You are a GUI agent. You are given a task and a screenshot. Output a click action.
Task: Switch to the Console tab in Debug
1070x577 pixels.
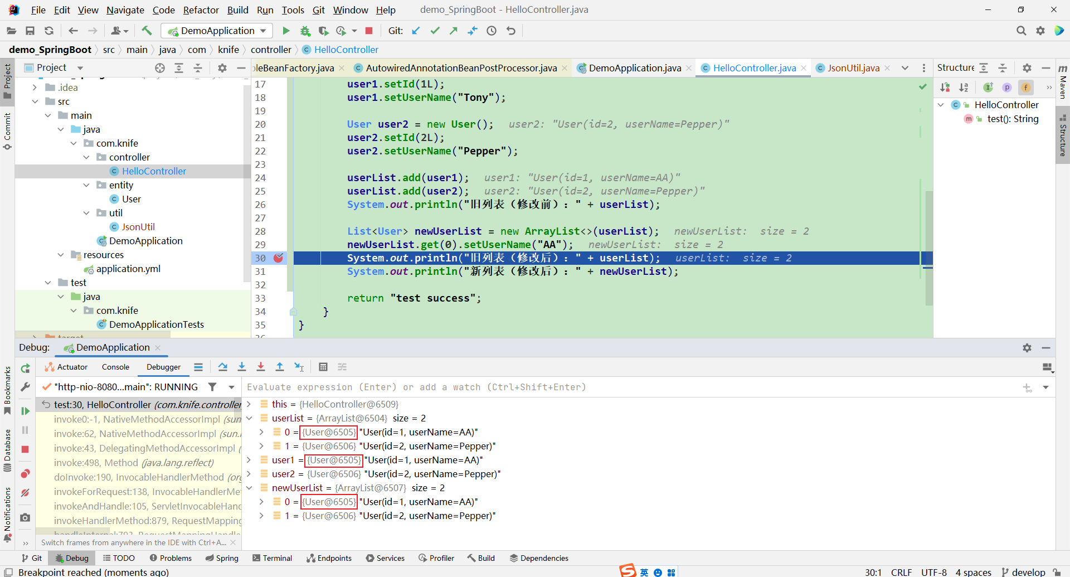coord(115,367)
